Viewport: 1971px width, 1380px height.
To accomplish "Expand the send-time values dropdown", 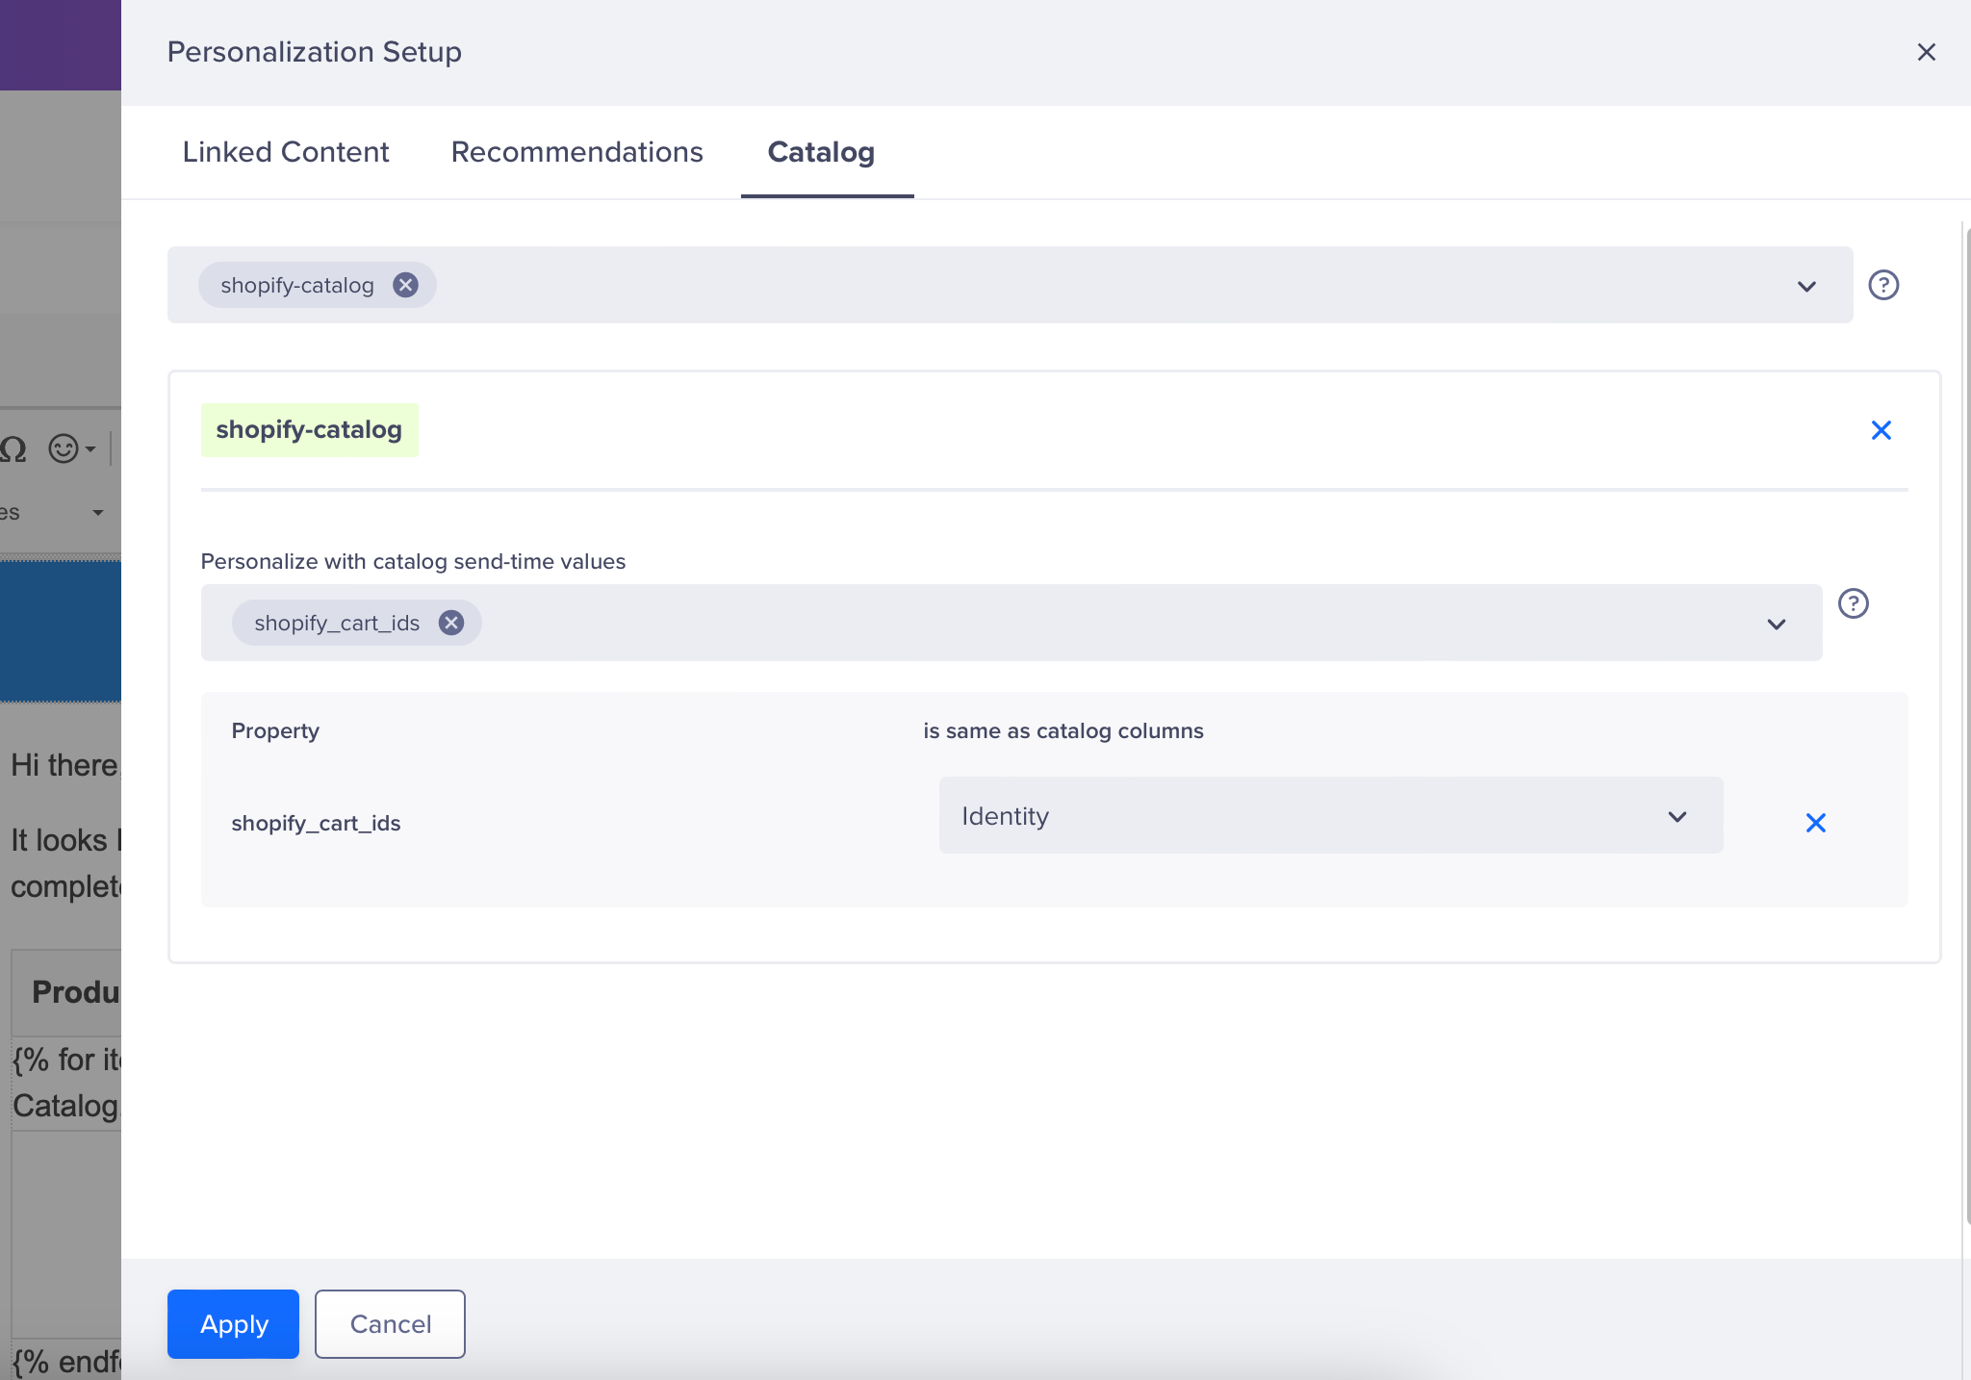I will [1776, 624].
